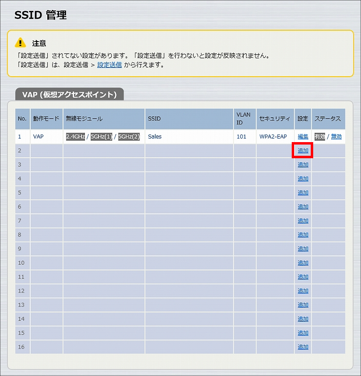Click 追加 in row 6
Viewport: 361px width, 376px height.
[303, 207]
